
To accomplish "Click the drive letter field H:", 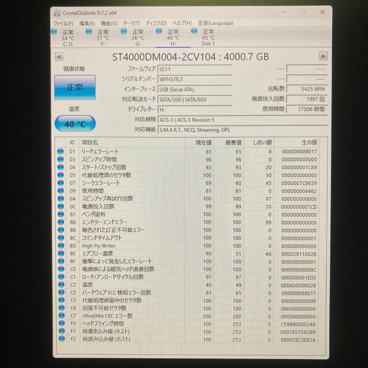I will coord(195,110).
